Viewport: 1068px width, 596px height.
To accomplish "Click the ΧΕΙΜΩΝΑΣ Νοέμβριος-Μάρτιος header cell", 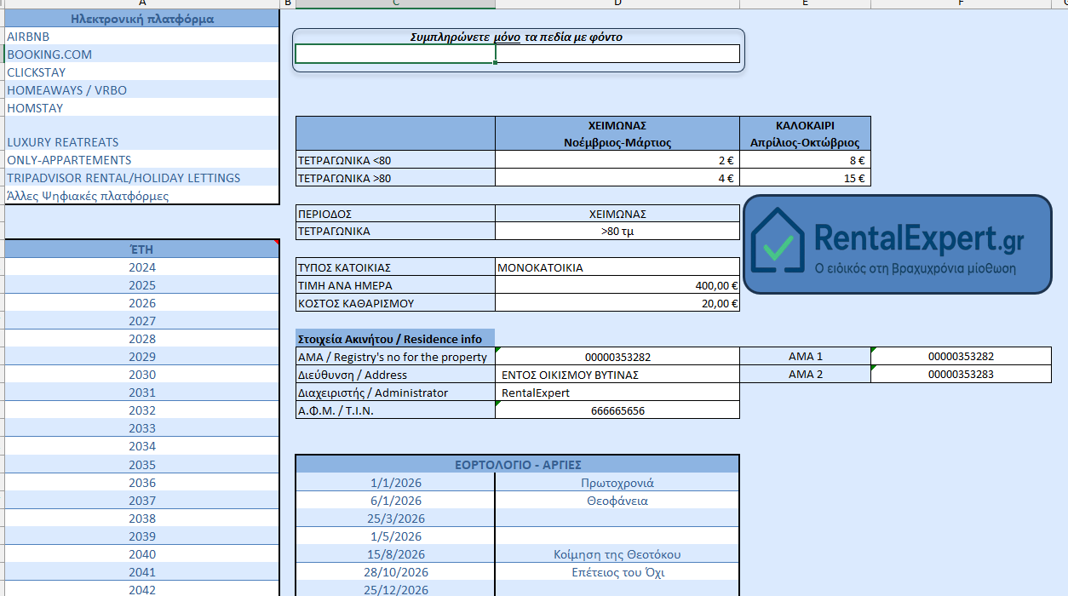I will click(x=617, y=134).
